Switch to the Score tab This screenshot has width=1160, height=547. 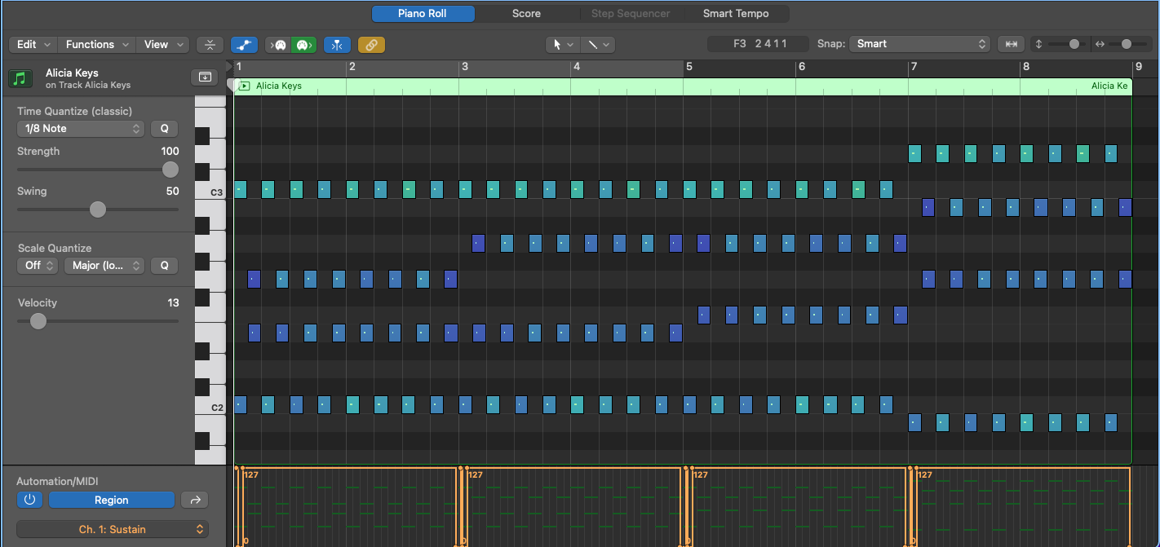[526, 13]
